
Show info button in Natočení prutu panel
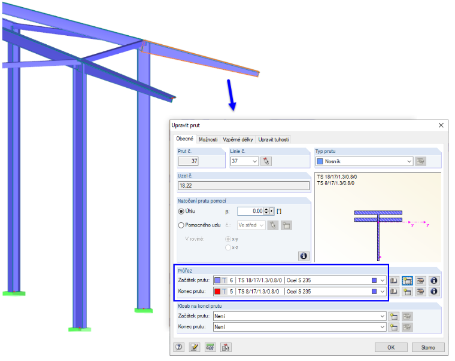pyautogui.click(x=304, y=256)
